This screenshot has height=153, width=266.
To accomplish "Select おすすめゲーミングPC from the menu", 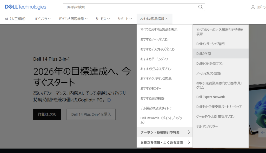I will [154, 59].
